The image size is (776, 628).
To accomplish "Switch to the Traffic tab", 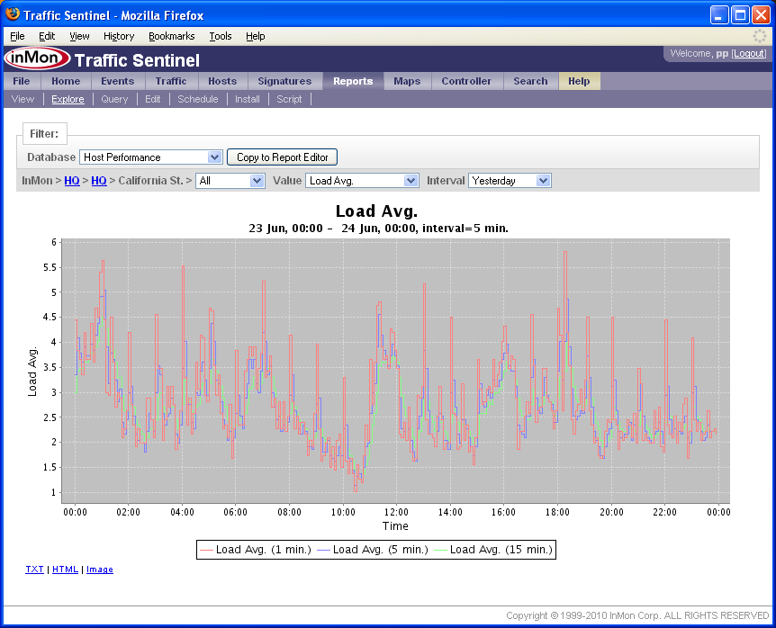I will click(x=171, y=81).
